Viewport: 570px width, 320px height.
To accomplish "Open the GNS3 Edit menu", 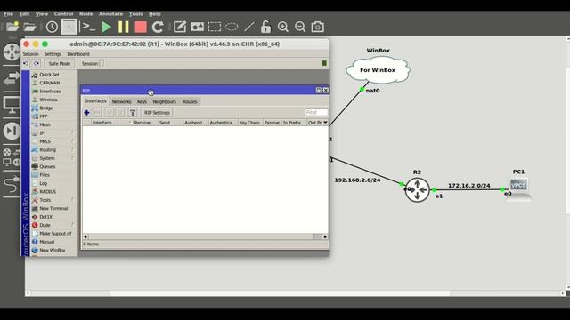I will [x=24, y=14].
